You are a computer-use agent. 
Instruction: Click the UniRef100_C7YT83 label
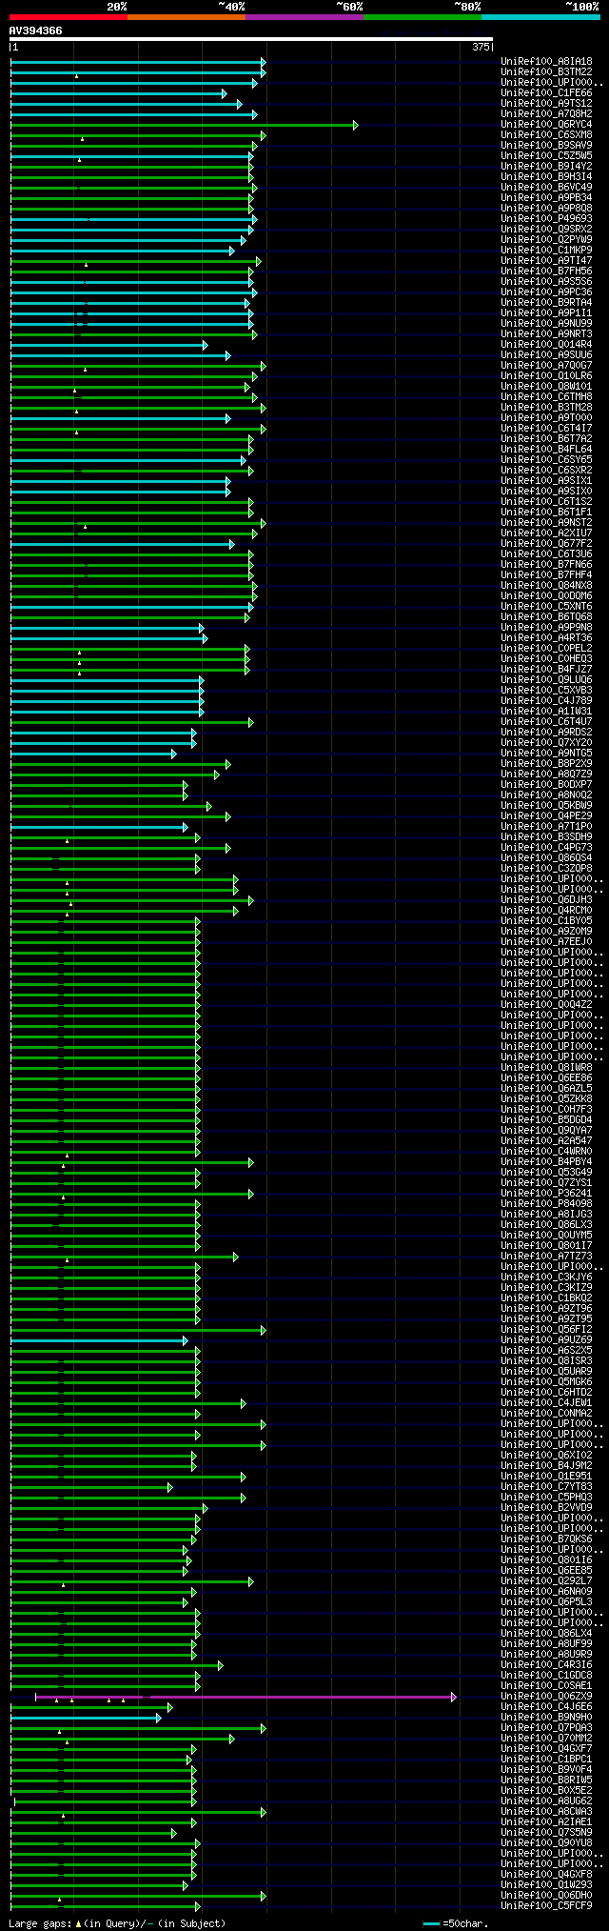[x=546, y=1487]
